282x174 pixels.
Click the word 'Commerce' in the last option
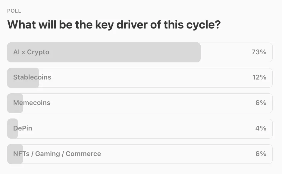83,154
